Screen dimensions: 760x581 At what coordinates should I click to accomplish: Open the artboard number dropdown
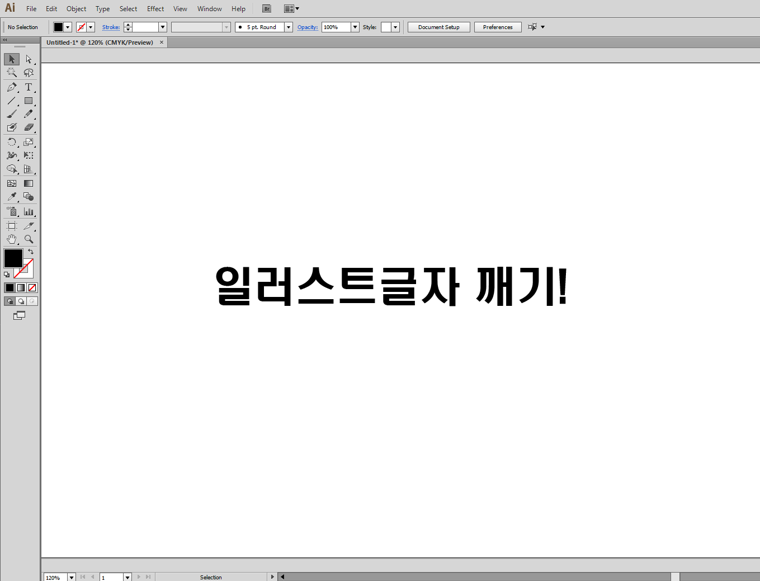click(x=128, y=577)
